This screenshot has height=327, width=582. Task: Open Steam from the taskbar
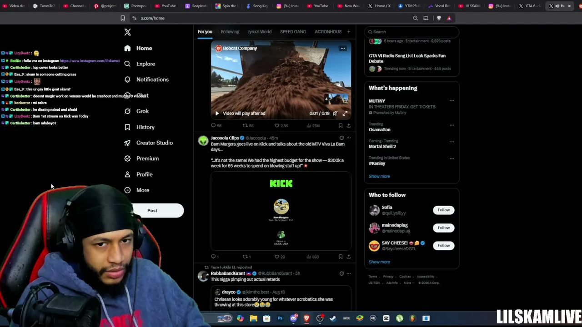coord(333,318)
